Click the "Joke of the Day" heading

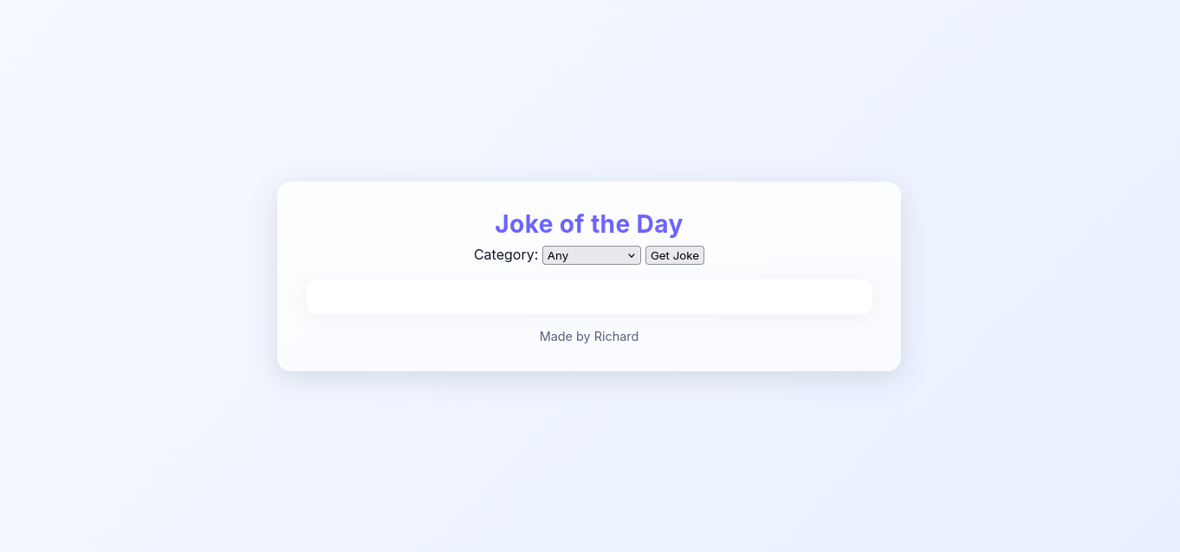(588, 224)
